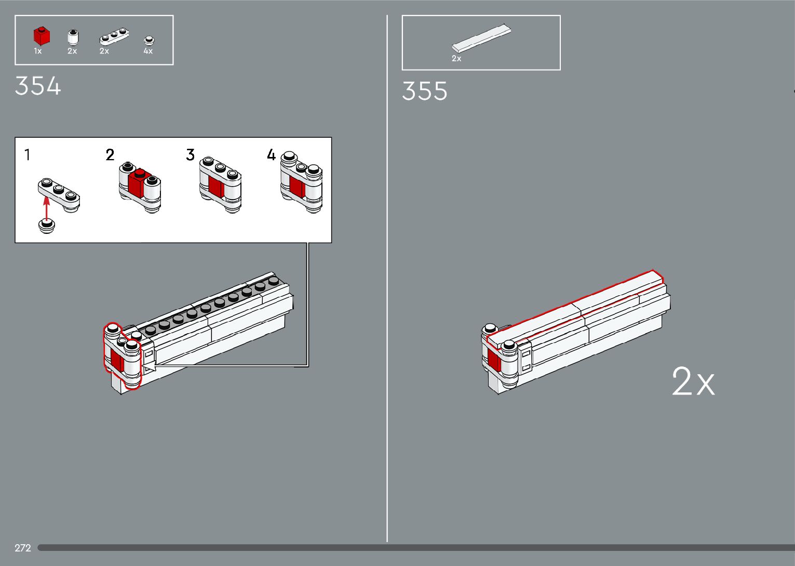Click the step number 355 heading
The width and height of the screenshot is (795, 566).
tap(425, 91)
